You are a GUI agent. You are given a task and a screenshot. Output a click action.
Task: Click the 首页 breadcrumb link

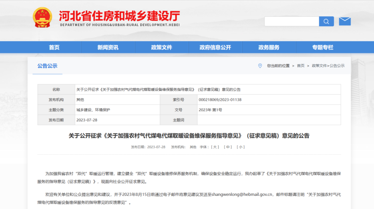[301, 66]
